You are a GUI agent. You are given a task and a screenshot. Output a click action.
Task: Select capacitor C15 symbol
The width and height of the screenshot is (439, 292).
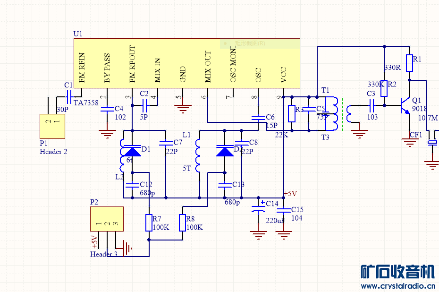point(283,210)
